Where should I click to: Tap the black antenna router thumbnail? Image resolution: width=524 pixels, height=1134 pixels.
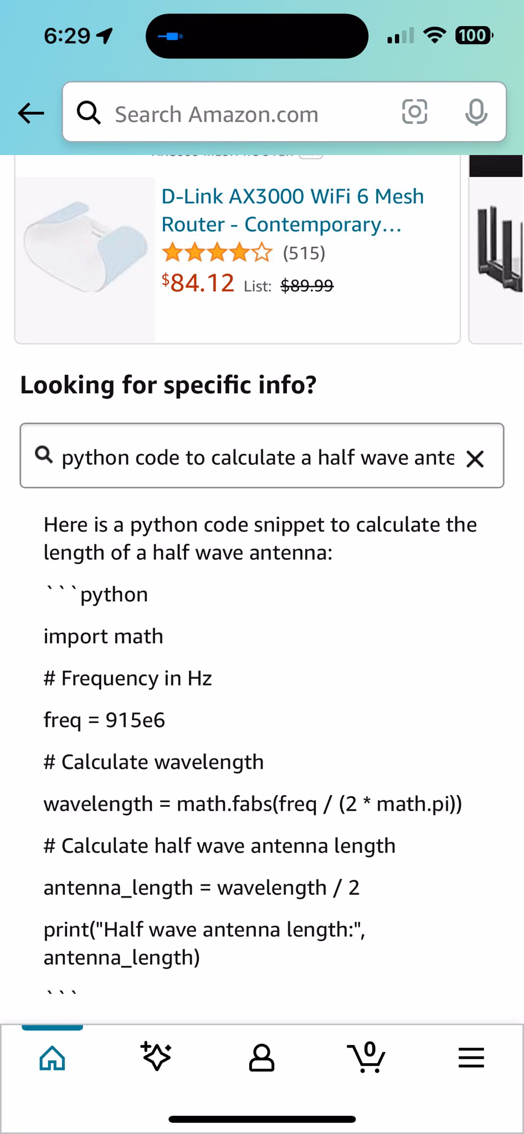497,249
